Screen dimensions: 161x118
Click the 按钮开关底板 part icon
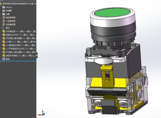(4, 55)
